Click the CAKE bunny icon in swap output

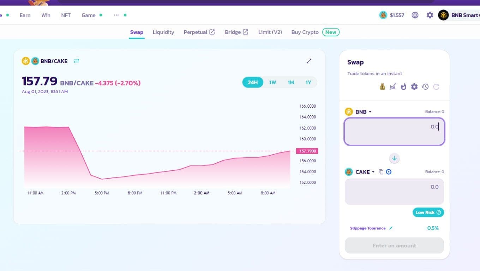349,172
